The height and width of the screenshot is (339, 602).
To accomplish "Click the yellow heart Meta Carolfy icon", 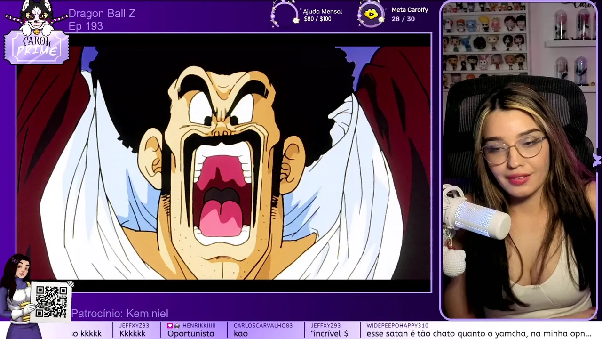I will [371, 15].
